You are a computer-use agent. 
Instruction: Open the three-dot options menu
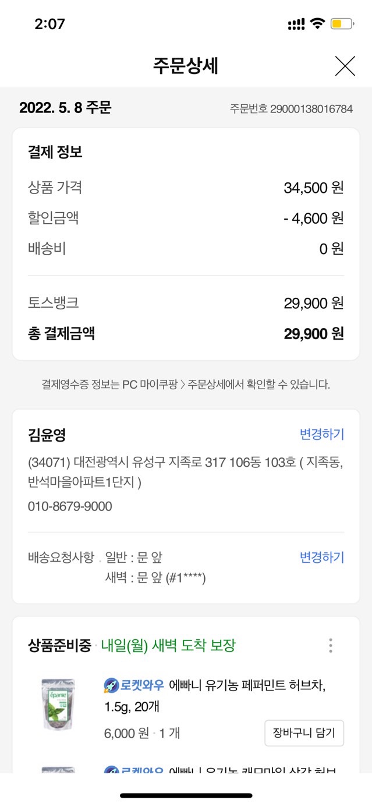tap(330, 646)
